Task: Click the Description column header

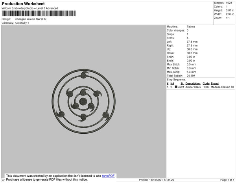Action: pos(193,84)
